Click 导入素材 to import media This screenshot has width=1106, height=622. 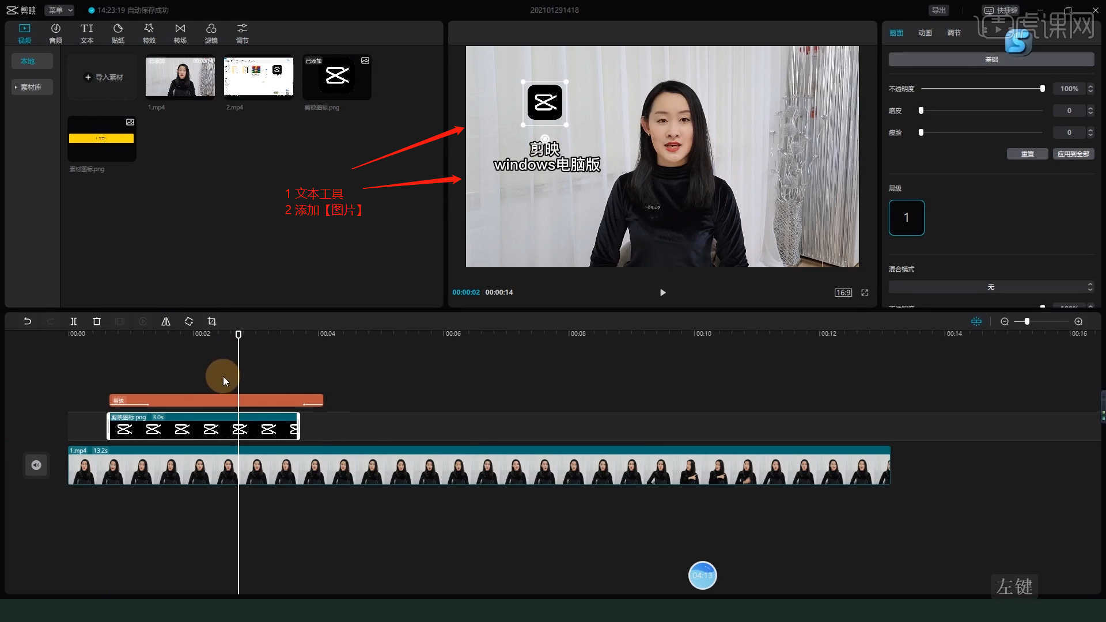point(103,77)
